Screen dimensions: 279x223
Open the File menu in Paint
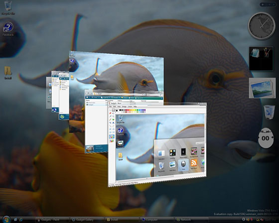coord(110,107)
